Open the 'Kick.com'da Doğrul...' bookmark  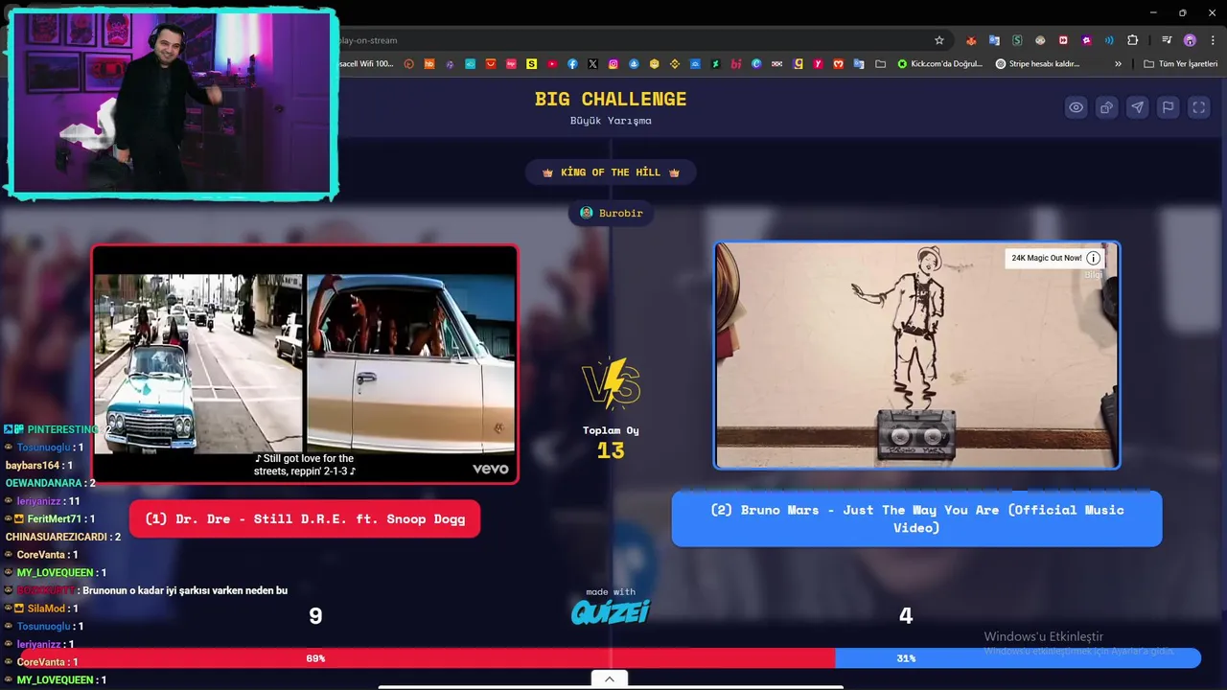pyautogui.click(x=940, y=64)
